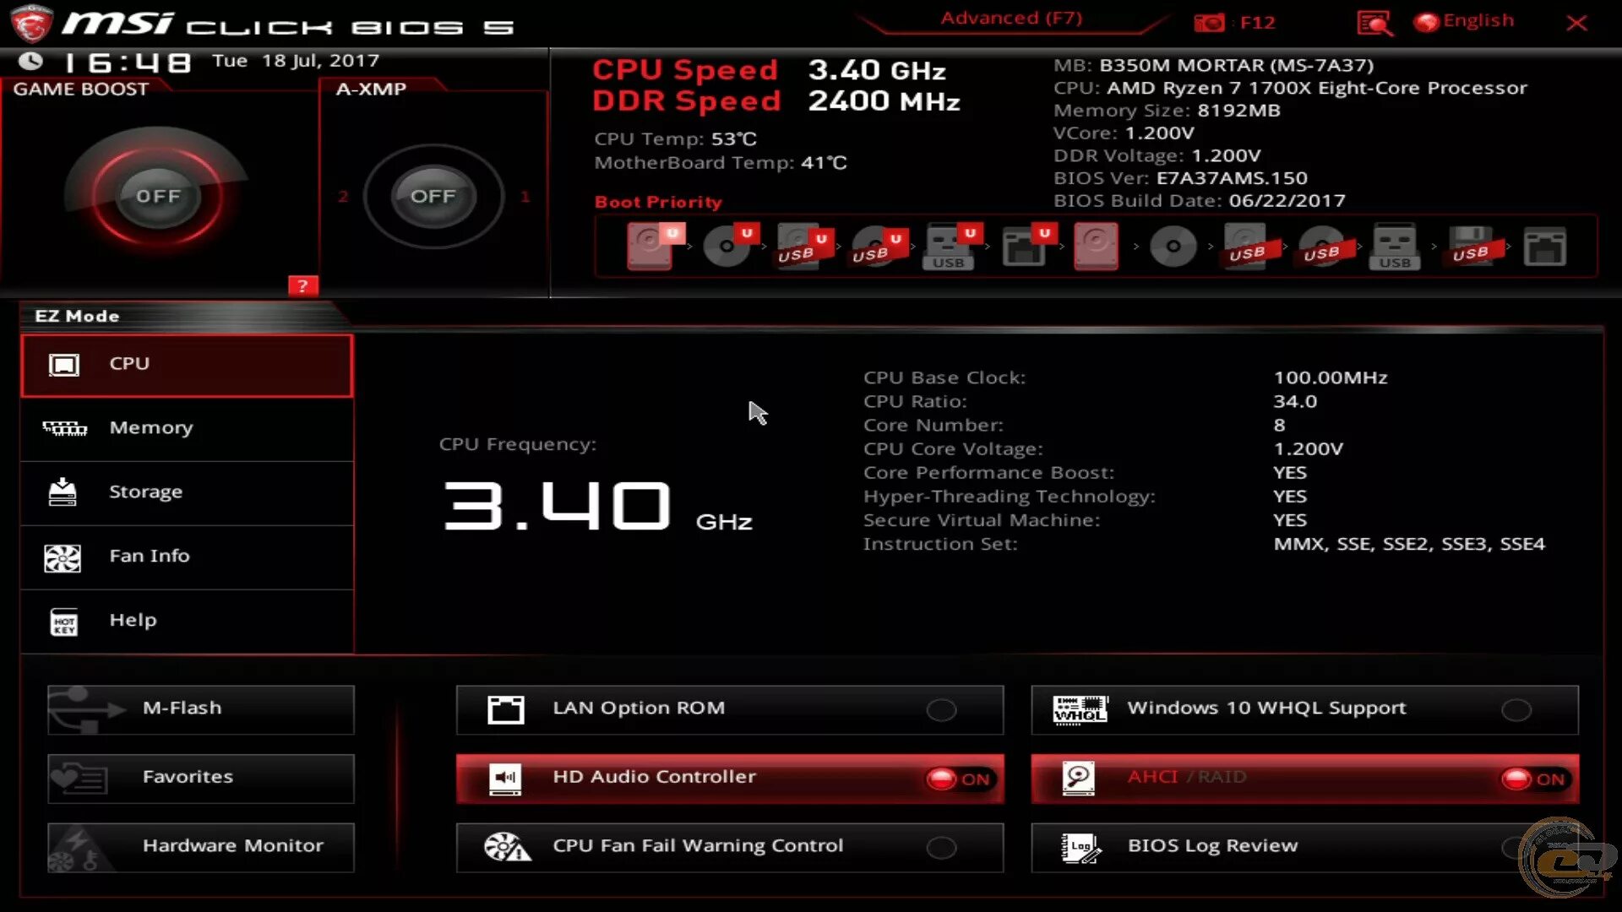
Task: Click the F12 screenshot camera icon
Action: [x=1209, y=23]
